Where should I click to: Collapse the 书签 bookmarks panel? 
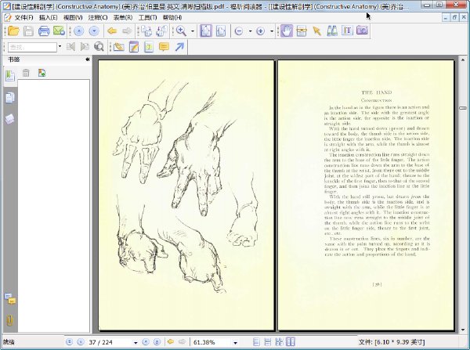click(87, 60)
